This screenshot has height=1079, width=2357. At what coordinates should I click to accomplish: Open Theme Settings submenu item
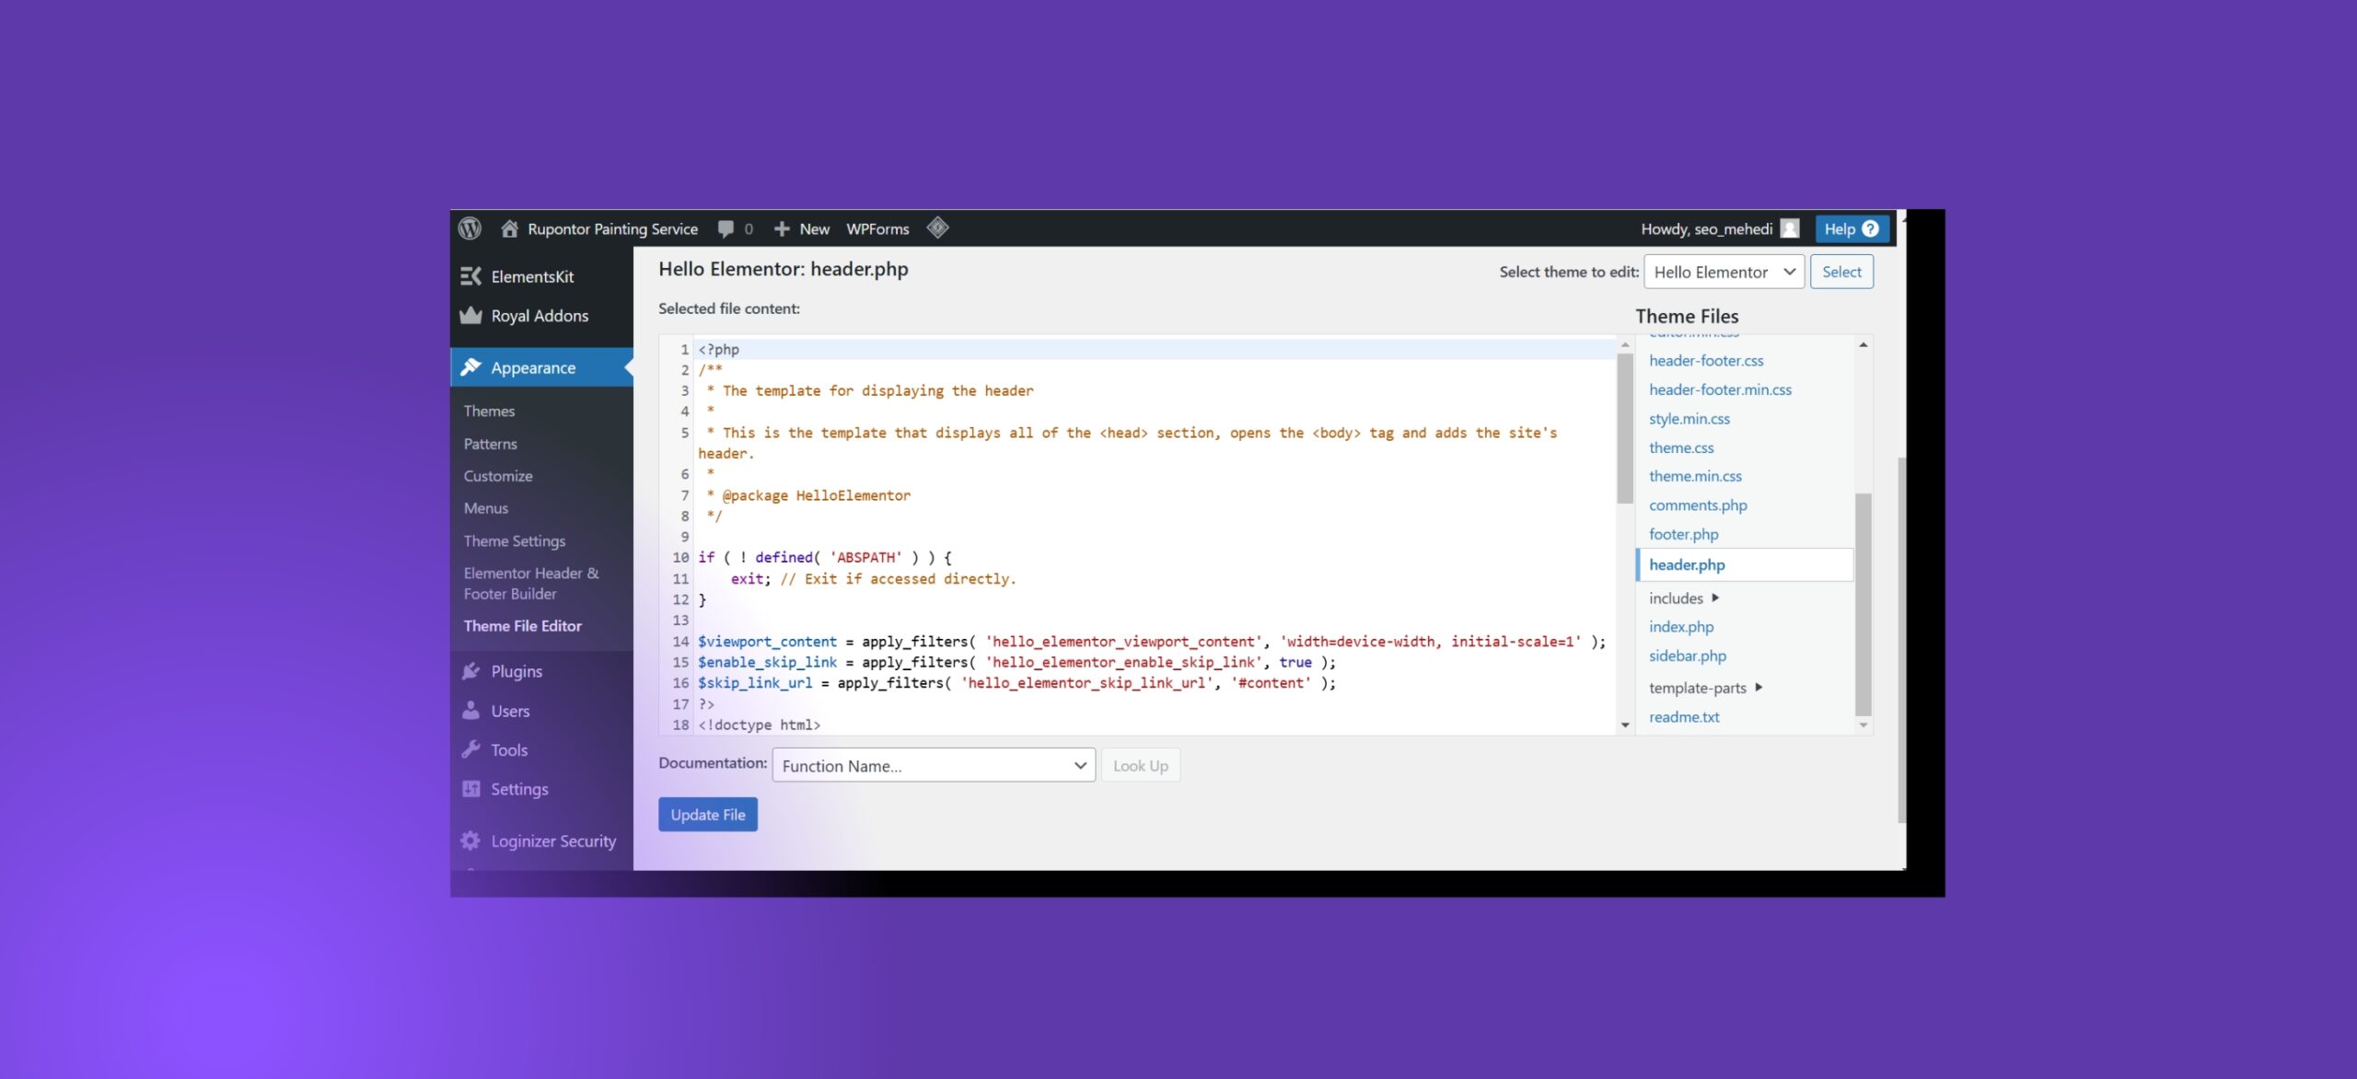[514, 541]
